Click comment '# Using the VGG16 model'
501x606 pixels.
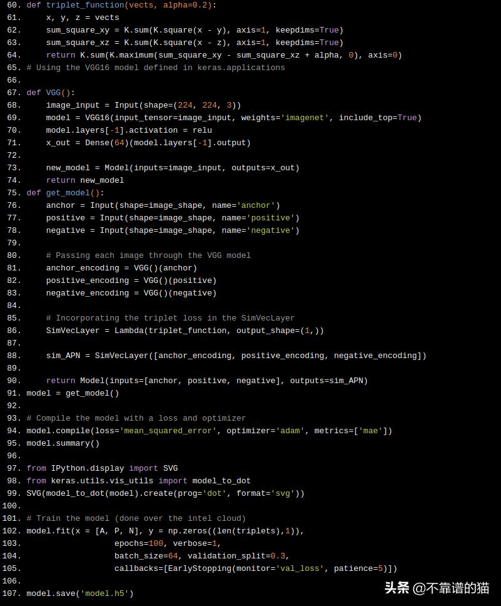pyautogui.click(x=156, y=68)
